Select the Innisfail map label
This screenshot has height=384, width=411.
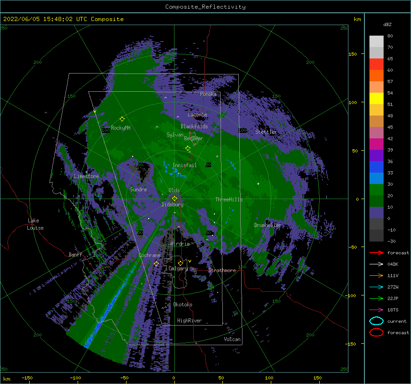[184, 165]
